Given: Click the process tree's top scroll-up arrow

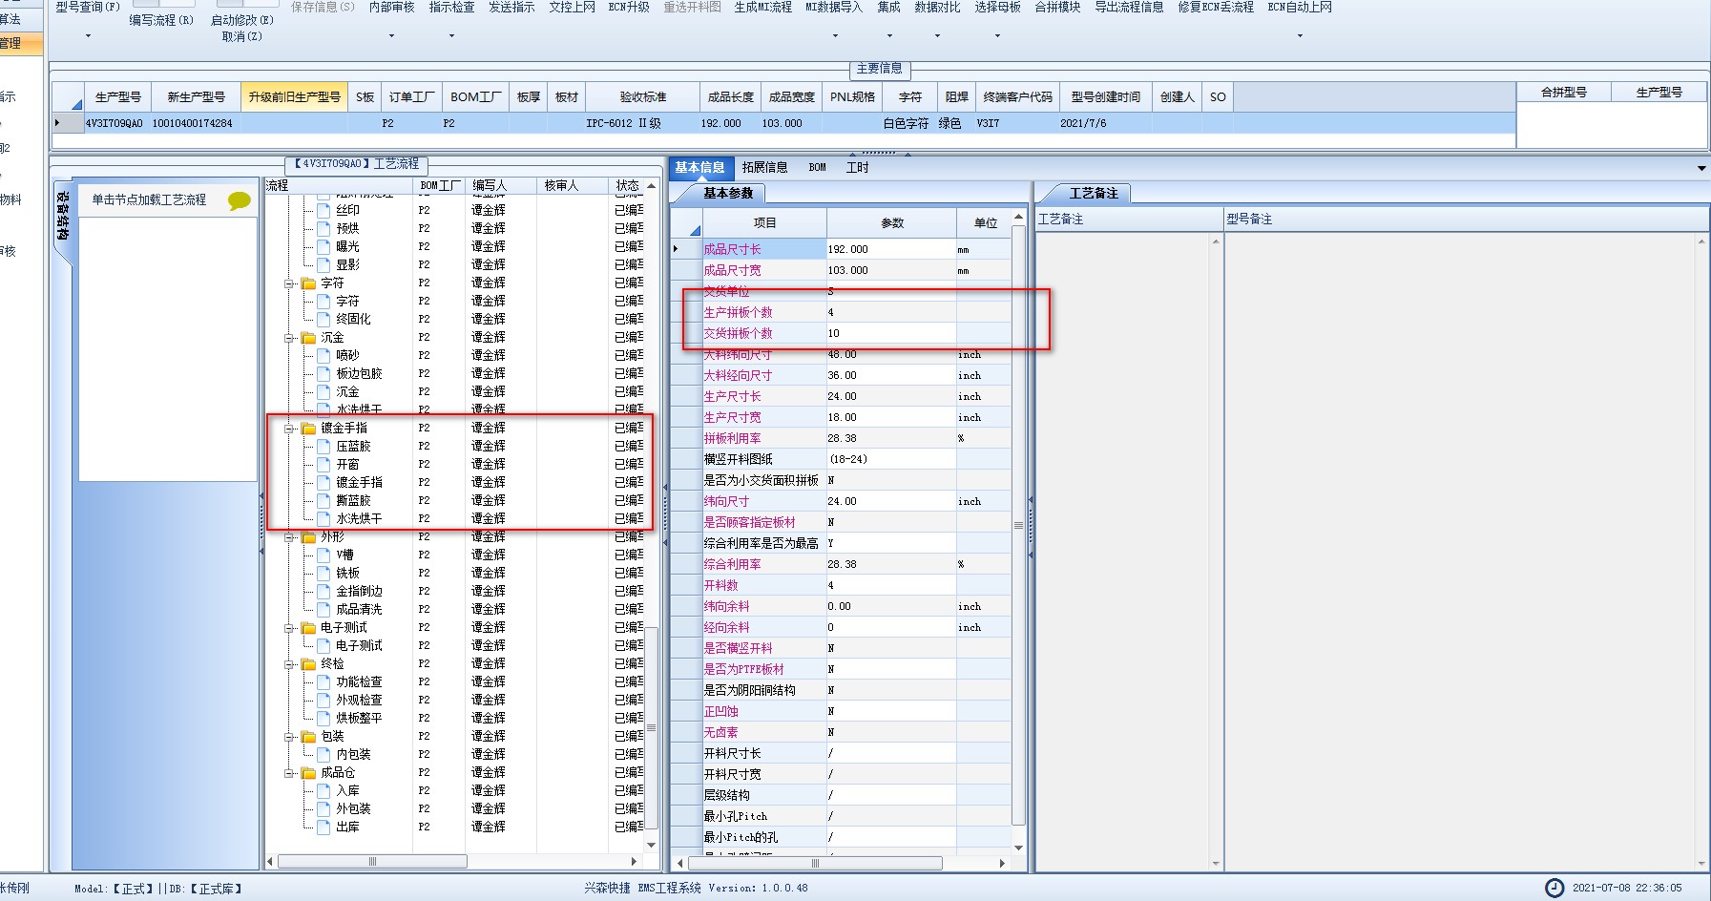Looking at the screenshot, I should 652,185.
